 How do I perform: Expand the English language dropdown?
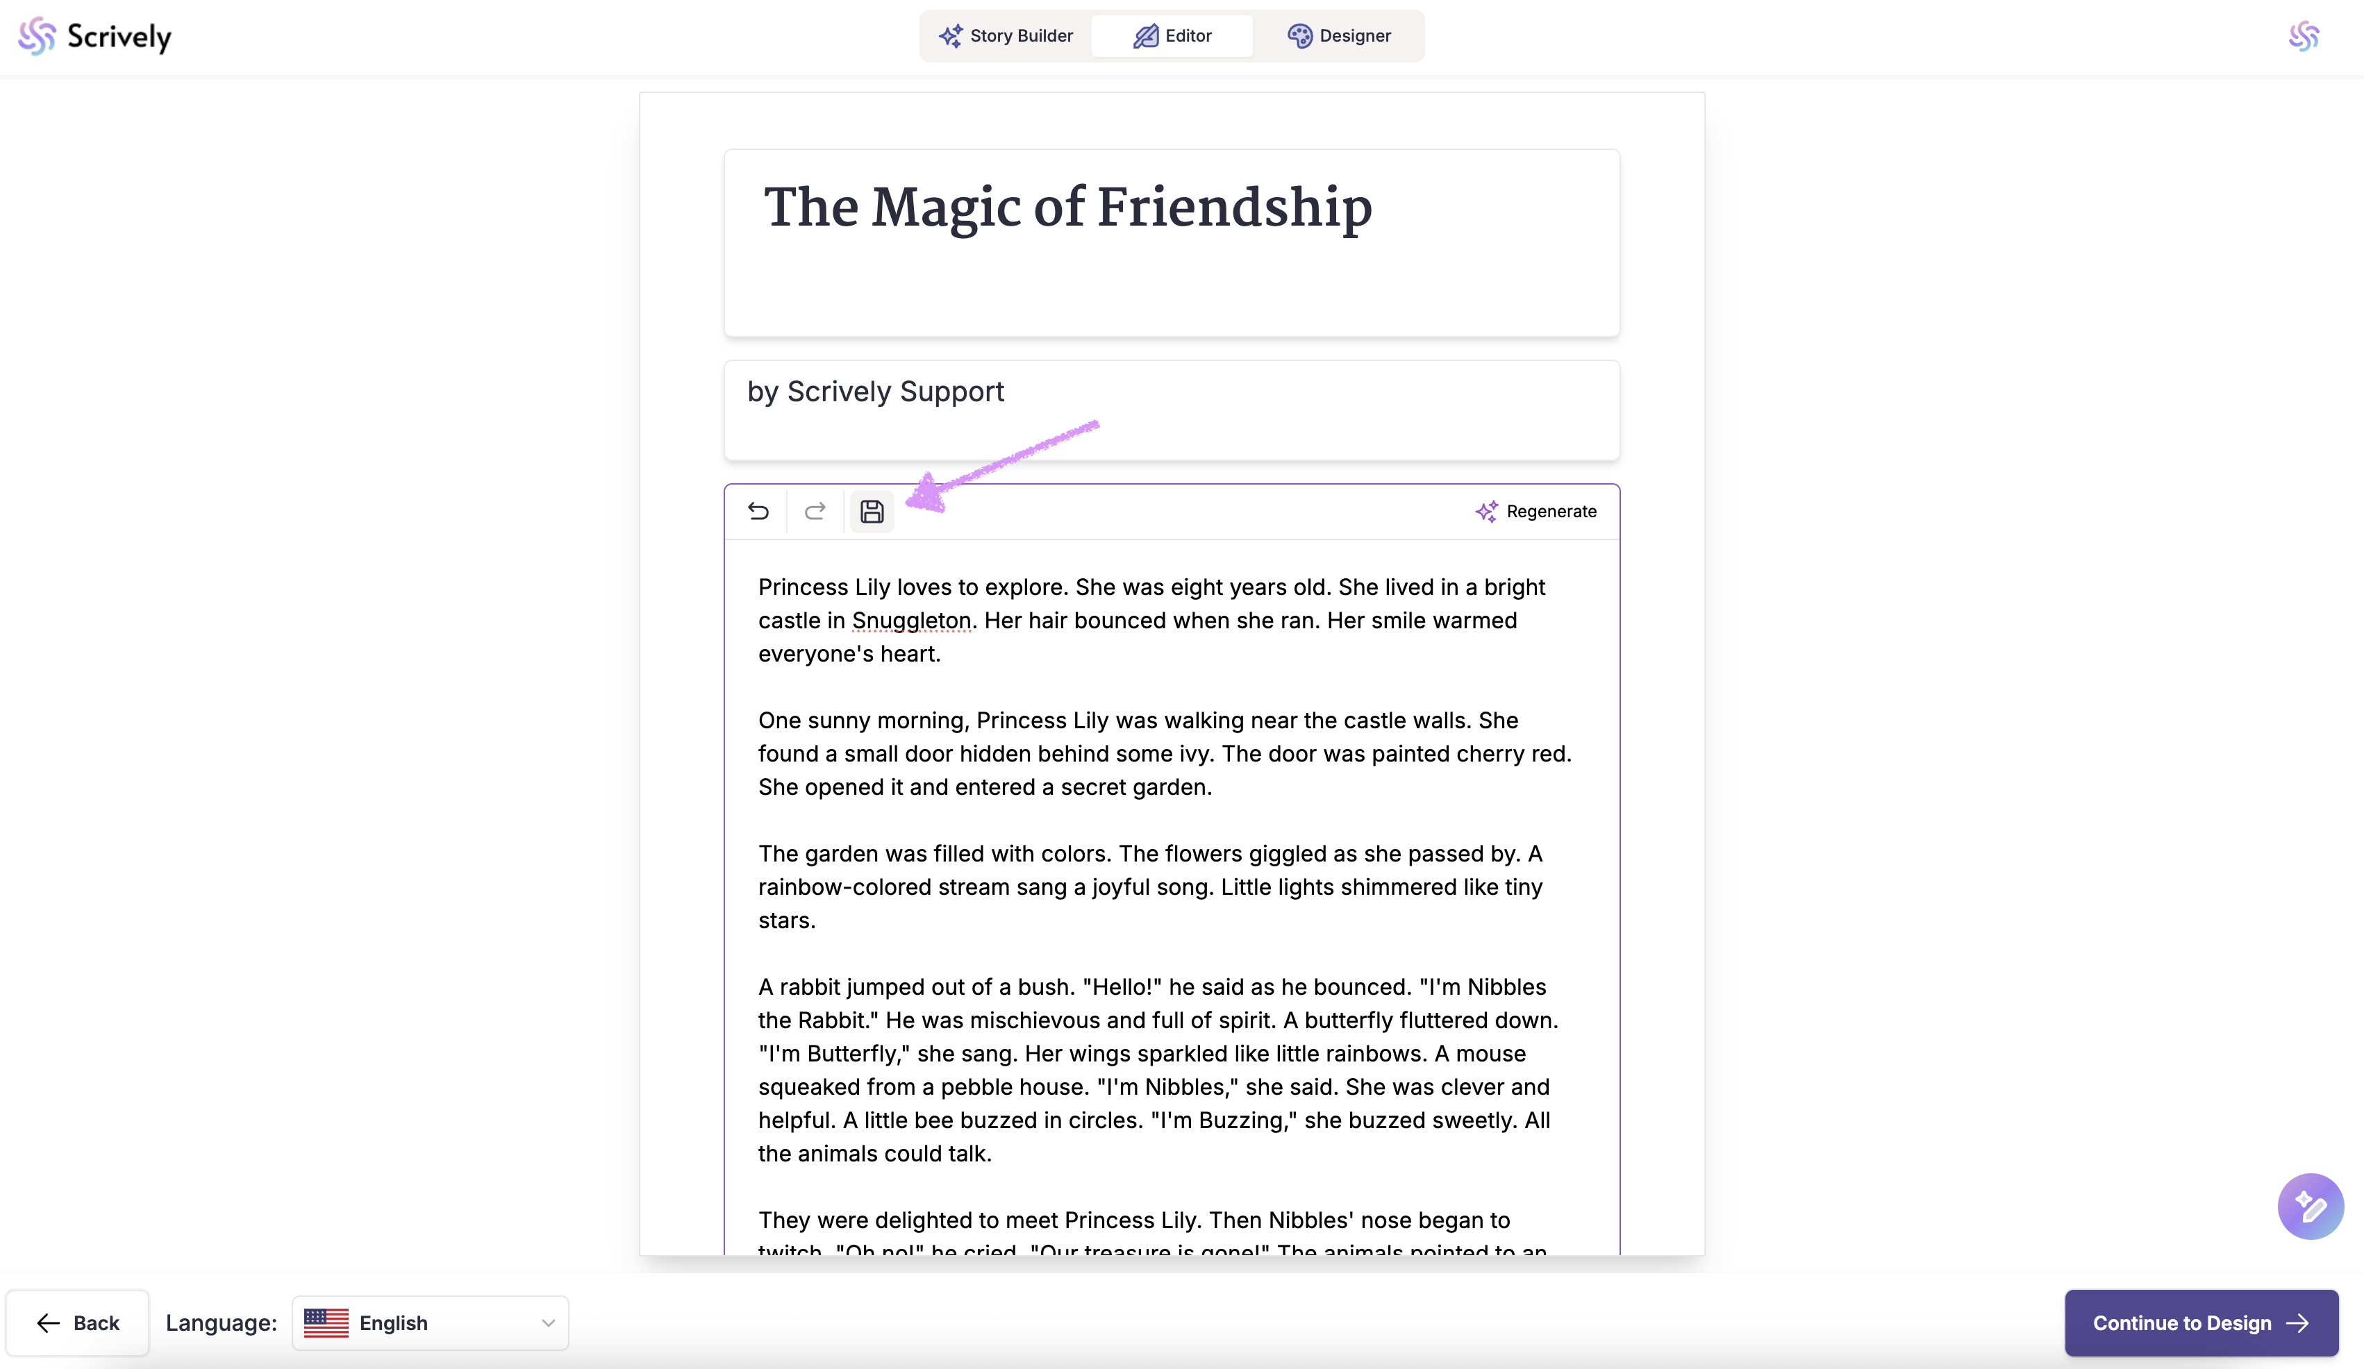click(x=430, y=1322)
